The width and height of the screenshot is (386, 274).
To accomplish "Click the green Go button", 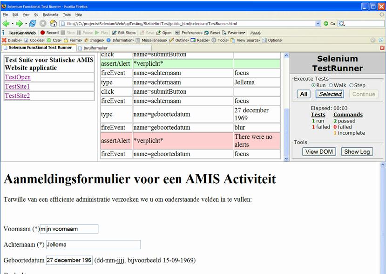I will pos(329,24).
